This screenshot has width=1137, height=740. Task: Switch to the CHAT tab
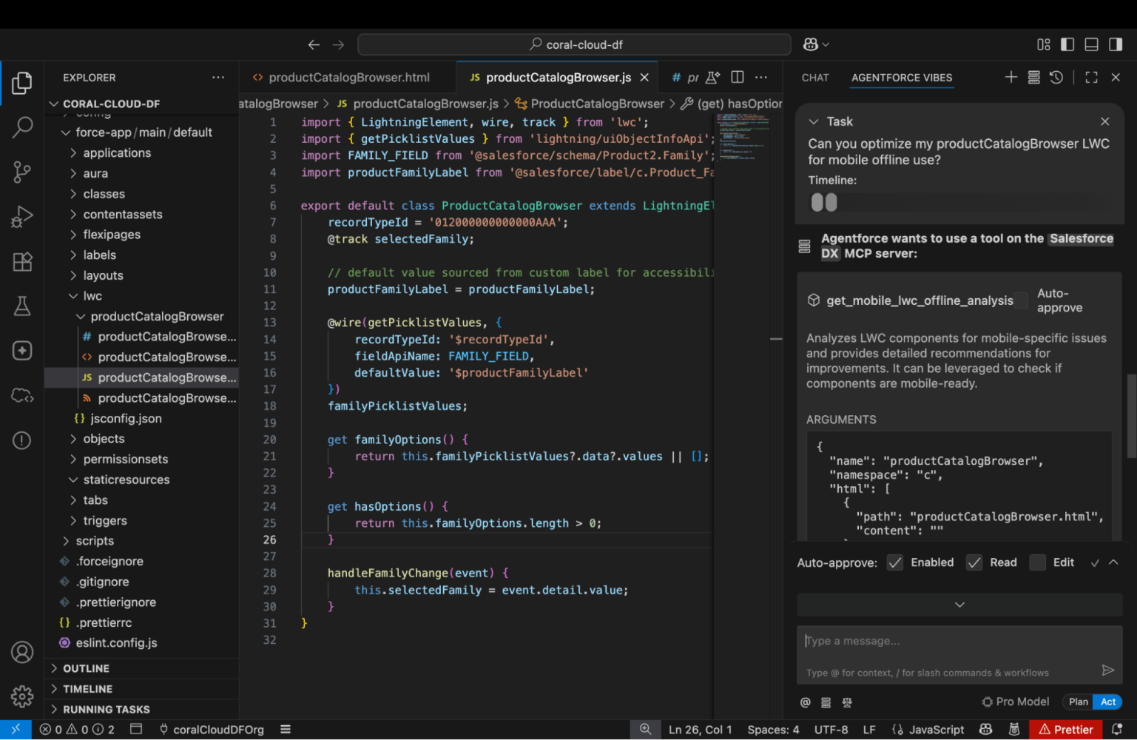814,77
